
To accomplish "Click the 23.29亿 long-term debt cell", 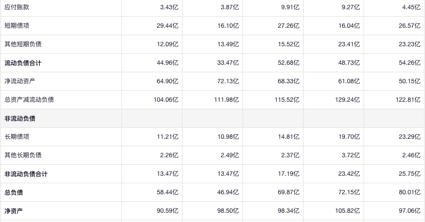I will [x=410, y=137].
